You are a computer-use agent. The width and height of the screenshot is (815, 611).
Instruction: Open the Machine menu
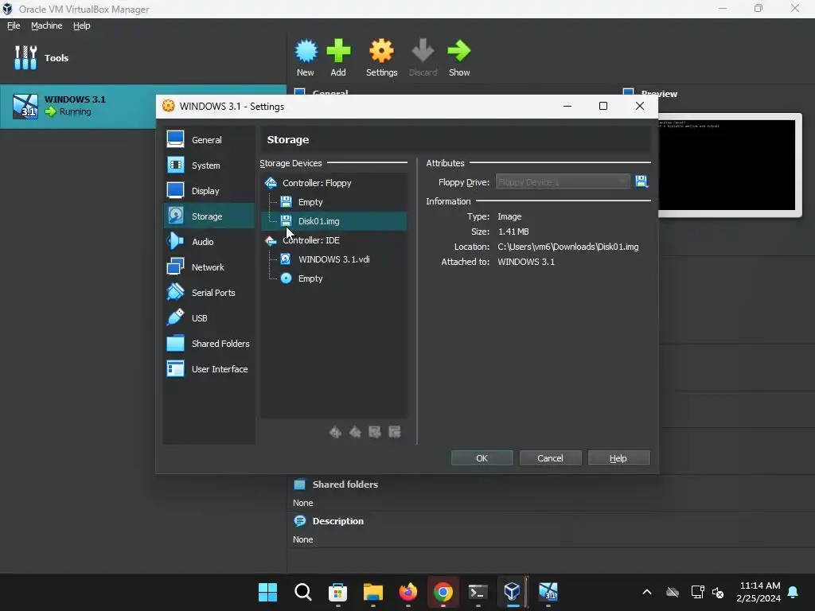pos(47,25)
